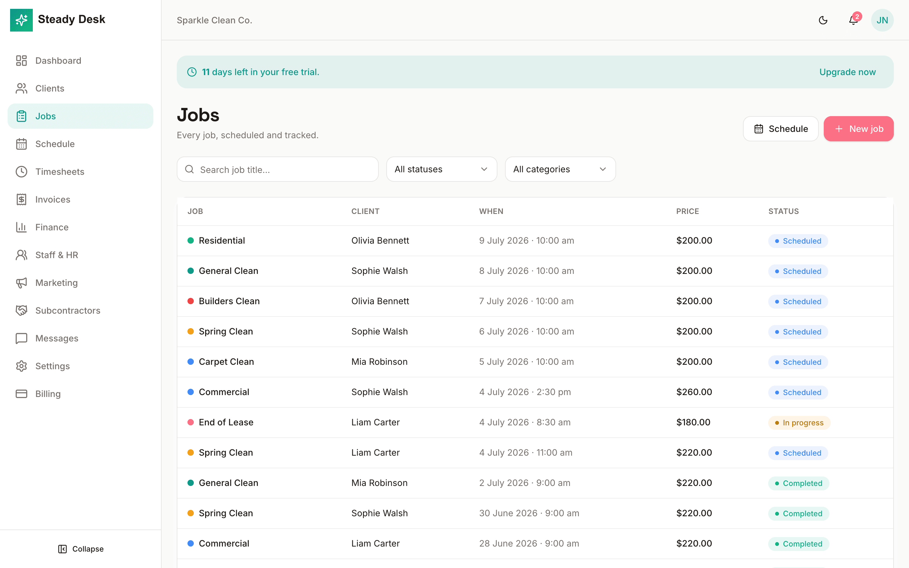This screenshot has height=568, width=909.
Task: Click the New job button
Action: (859, 129)
